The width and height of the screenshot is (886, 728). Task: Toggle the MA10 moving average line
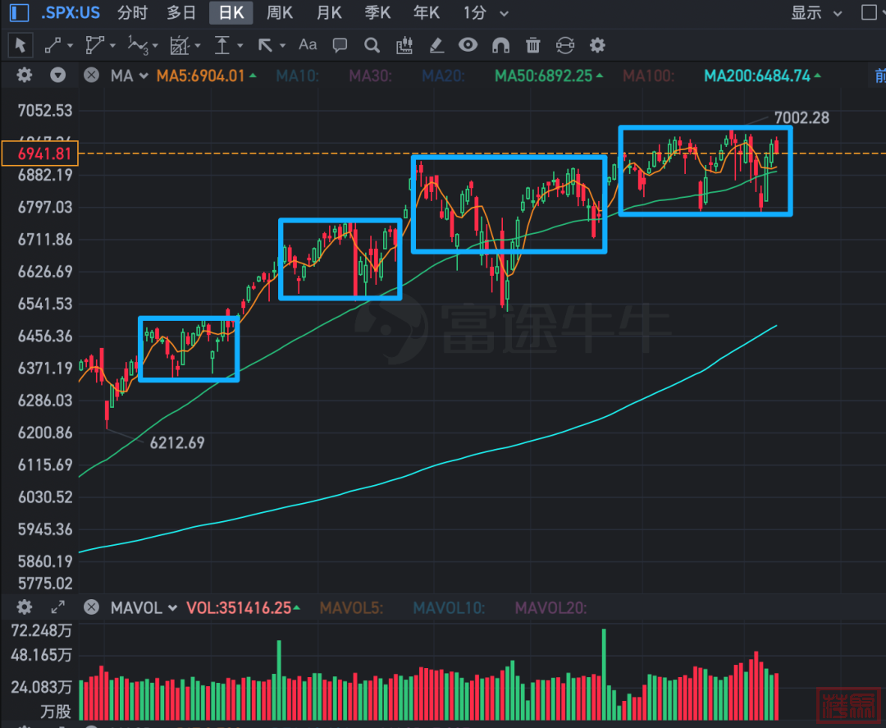[x=297, y=76]
